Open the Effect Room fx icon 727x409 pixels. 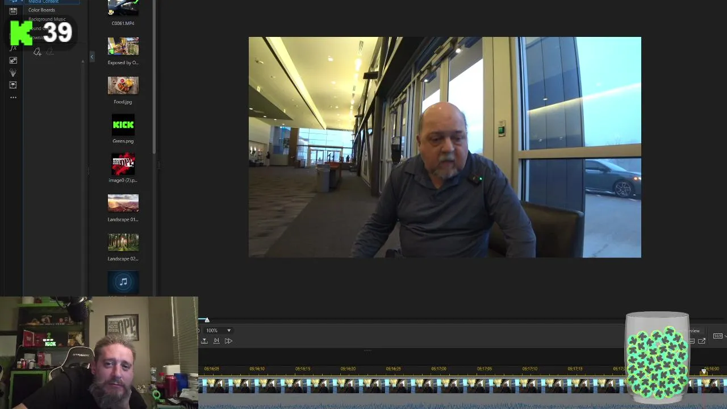coord(13,48)
